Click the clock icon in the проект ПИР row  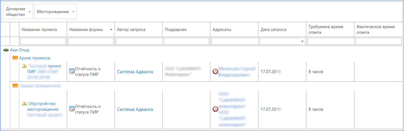[x=215, y=72]
